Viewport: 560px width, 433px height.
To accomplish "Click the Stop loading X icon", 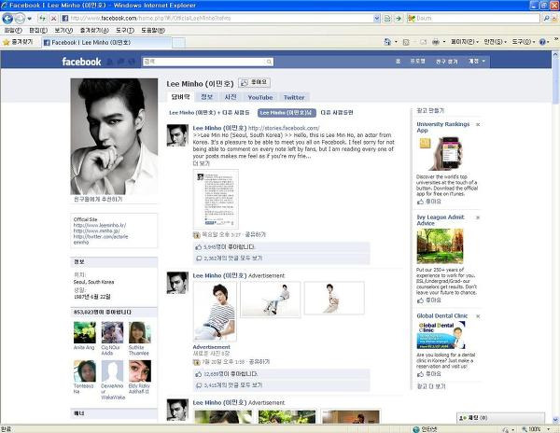I will point(53,19).
